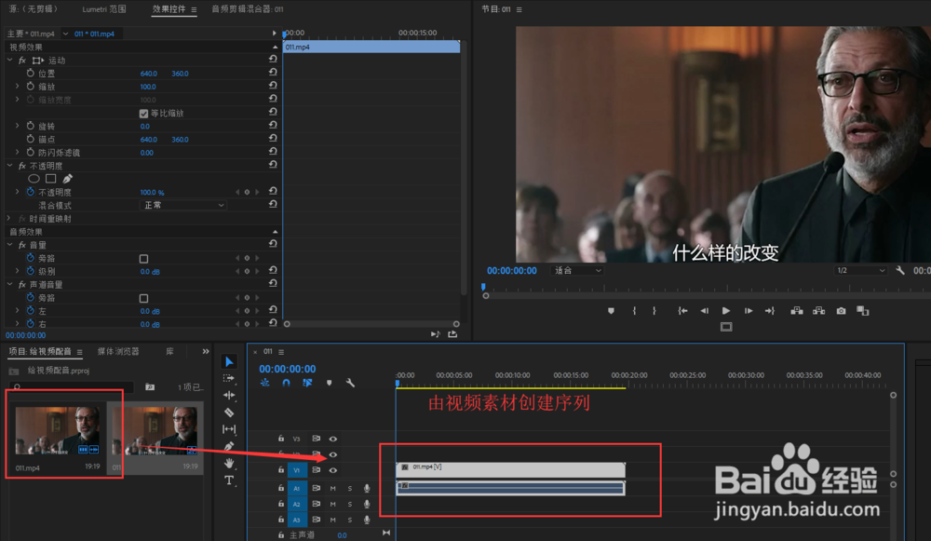
Task: Select 011.mp4 video clip on V1
Action: pyautogui.click(x=510, y=469)
